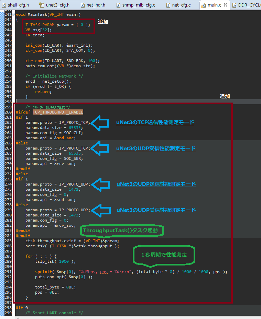Image resolution: width=261 pixels, height=319 pixels.
Task: Click the ThroughputTask()タスク起動 green callout
Action: pyautogui.click(x=122, y=231)
